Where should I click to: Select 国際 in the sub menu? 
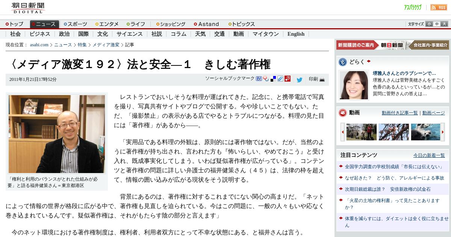tap(83, 34)
